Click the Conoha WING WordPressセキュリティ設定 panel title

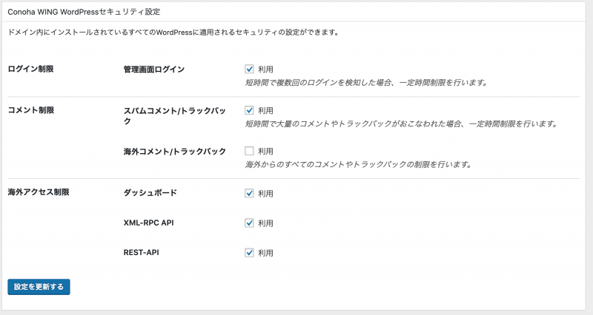click(84, 12)
